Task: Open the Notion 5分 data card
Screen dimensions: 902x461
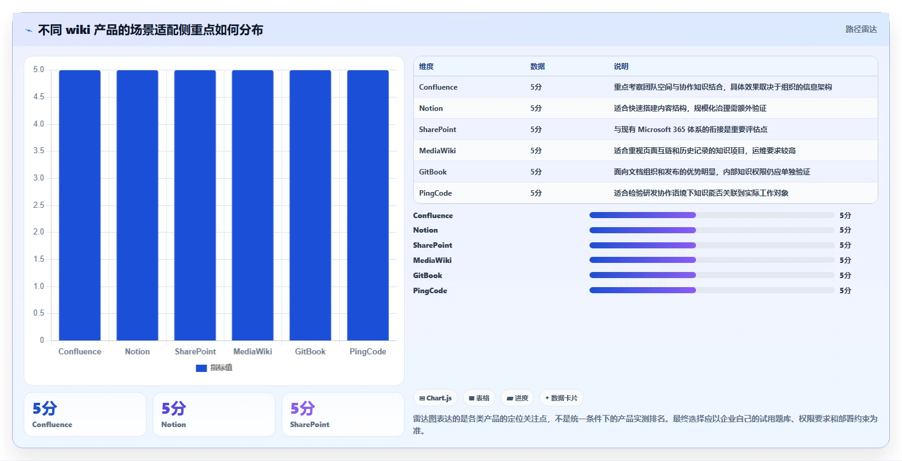Action: tap(214, 414)
